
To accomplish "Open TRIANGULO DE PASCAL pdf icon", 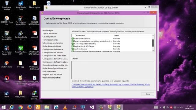I will (34, 65).
